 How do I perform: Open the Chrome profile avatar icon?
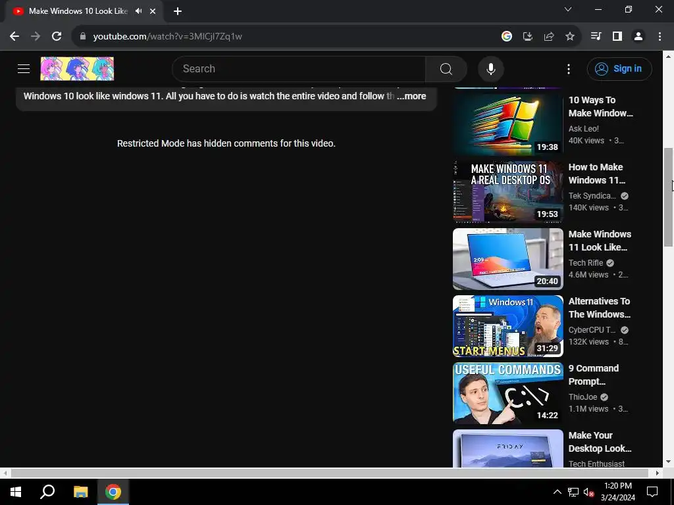point(638,37)
